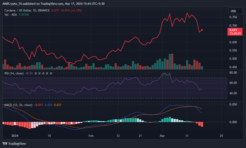The width and height of the screenshot is (246, 148).
Task: Click the orange MACD signal value 0.037
Action: point(57,105)
